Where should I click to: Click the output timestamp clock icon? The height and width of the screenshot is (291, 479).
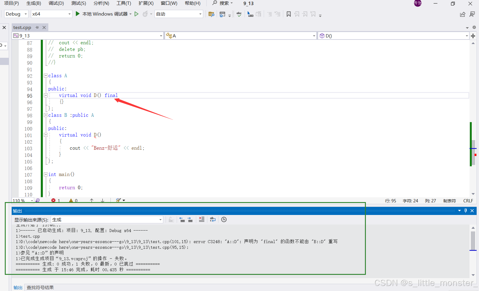(224, 219)
